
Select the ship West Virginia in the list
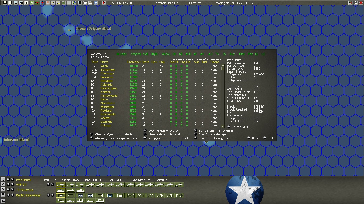[x=108, y=88]
